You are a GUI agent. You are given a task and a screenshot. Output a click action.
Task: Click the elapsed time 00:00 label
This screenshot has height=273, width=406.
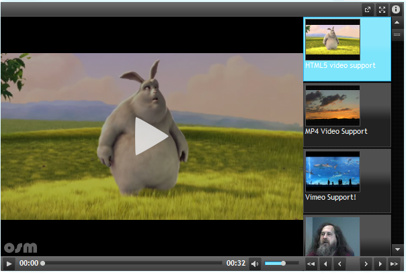point(29,264)
